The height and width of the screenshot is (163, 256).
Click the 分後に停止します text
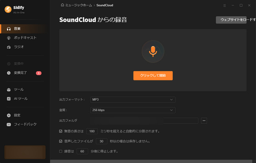[104, 151]
